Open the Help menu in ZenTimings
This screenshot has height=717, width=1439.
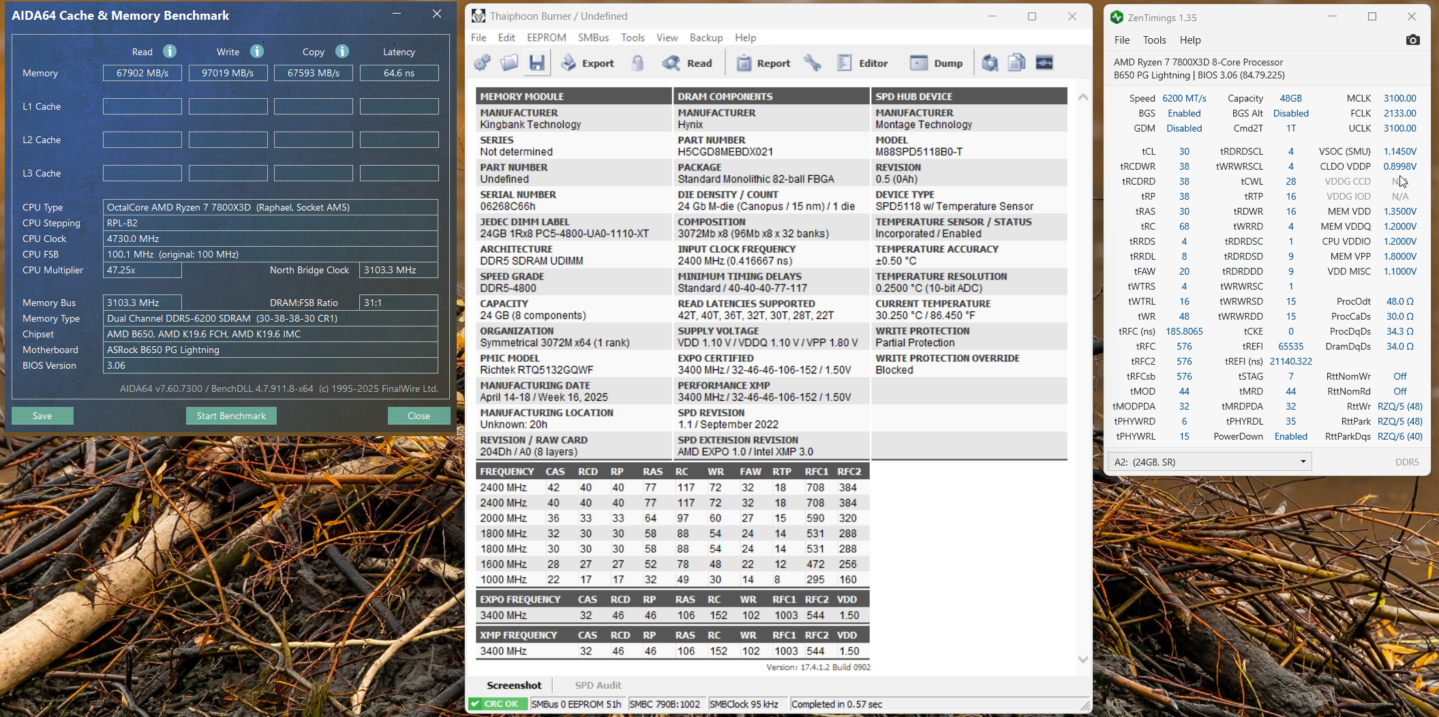[1190, 40]
